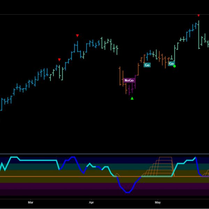This screenshot has height=209, width=209.
Task: Click the May label on the date axis
Action: pos(158,202)
